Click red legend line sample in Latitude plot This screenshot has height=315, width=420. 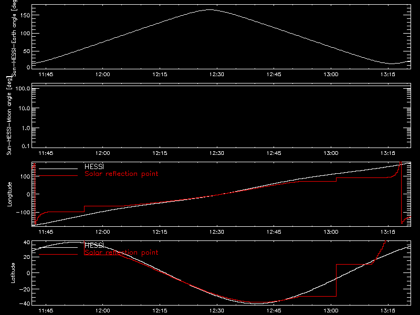click(x=58, y=255)
